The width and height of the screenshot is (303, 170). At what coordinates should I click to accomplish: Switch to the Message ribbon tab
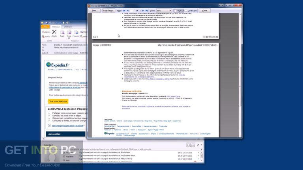click(56, 27)
